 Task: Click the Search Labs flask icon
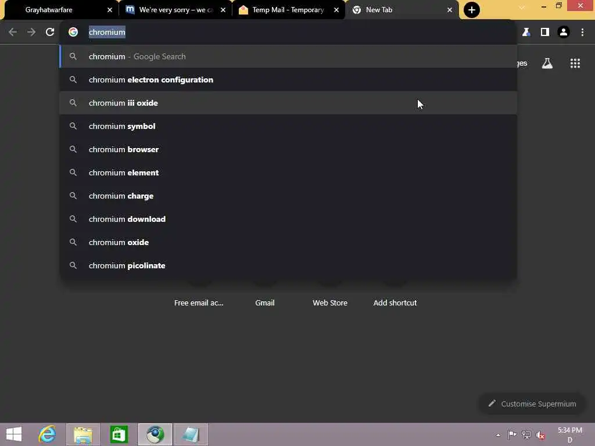coord(547,63)
